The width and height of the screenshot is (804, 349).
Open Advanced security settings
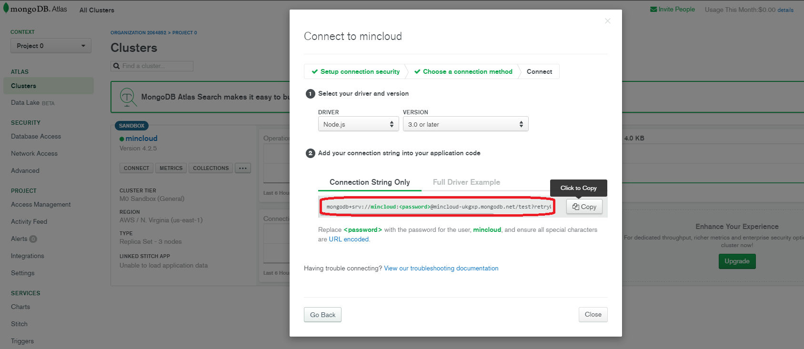(x=25, y=171)
